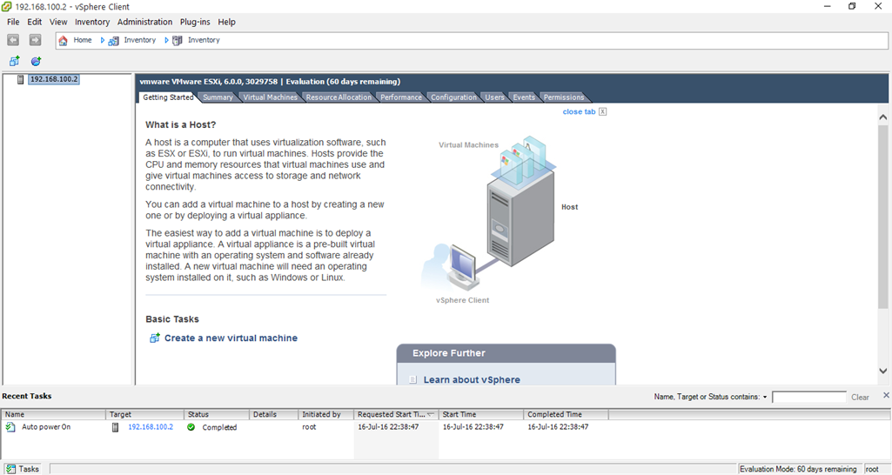Switch to the Resource Allocation tab
This screenshot has width=892, height=475.
[339, 97]
